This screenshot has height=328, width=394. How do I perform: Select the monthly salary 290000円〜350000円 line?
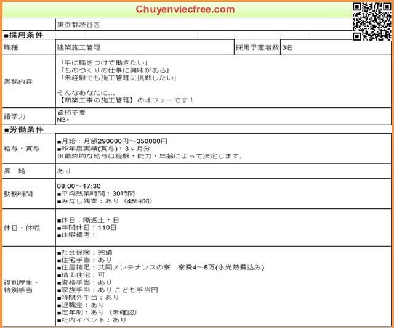112,141
